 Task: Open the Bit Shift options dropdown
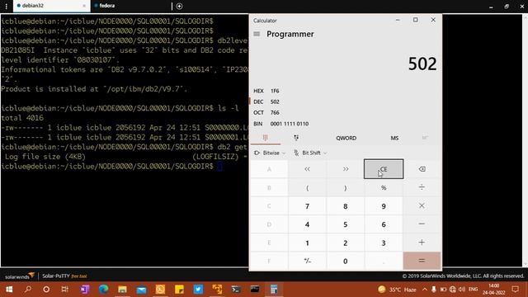click(x=310, y=153)
